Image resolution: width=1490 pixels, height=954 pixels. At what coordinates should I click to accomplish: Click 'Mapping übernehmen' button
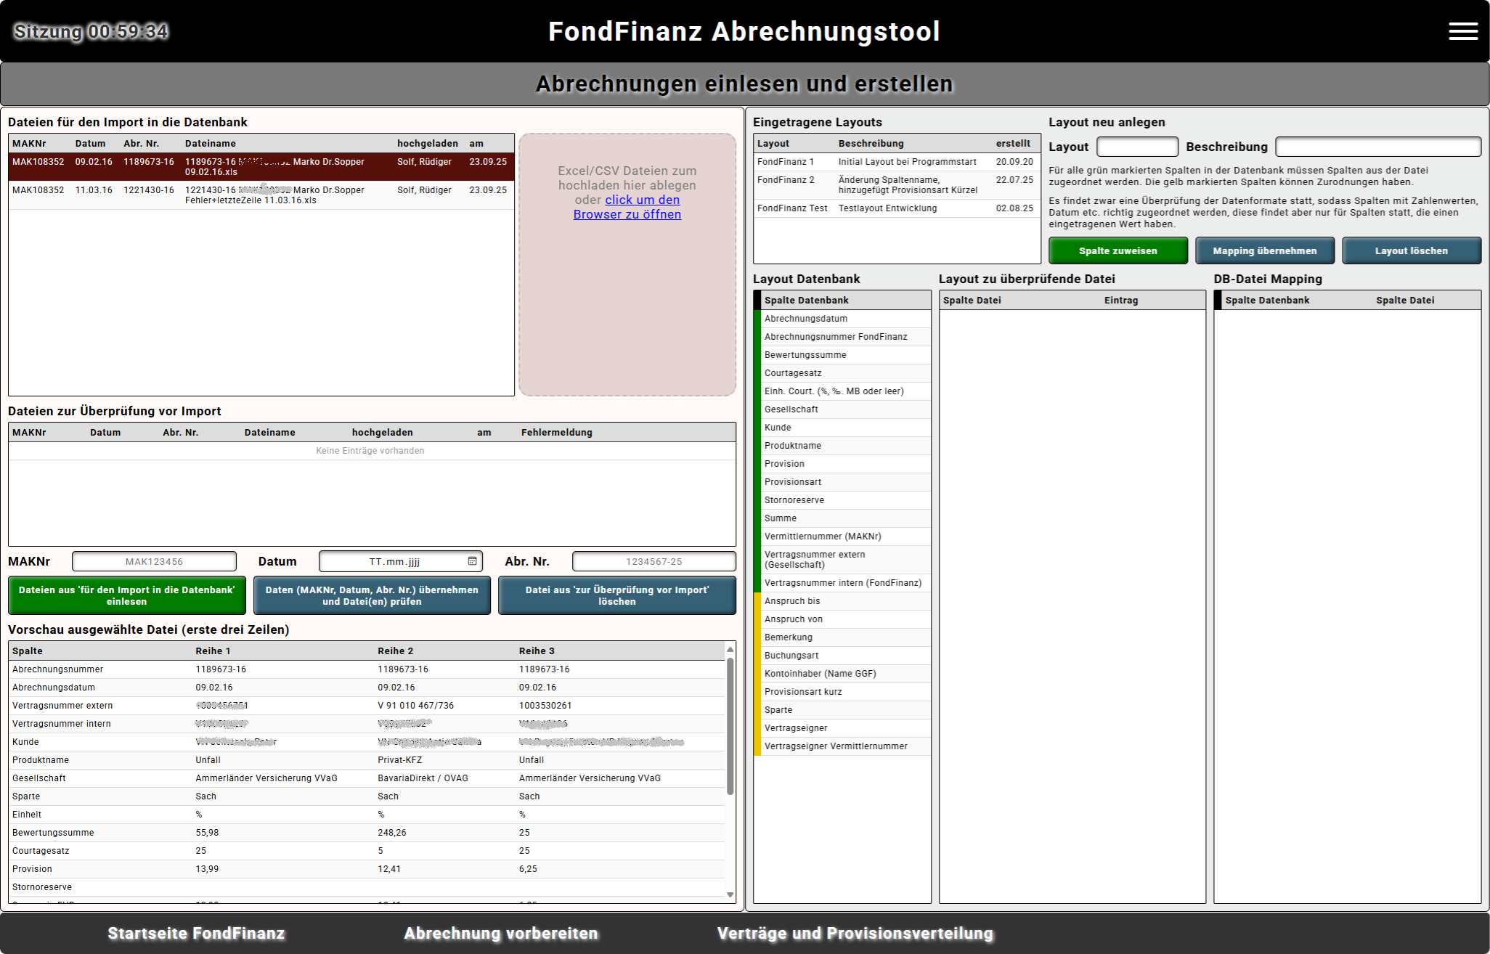click(x=1264, y=250)
